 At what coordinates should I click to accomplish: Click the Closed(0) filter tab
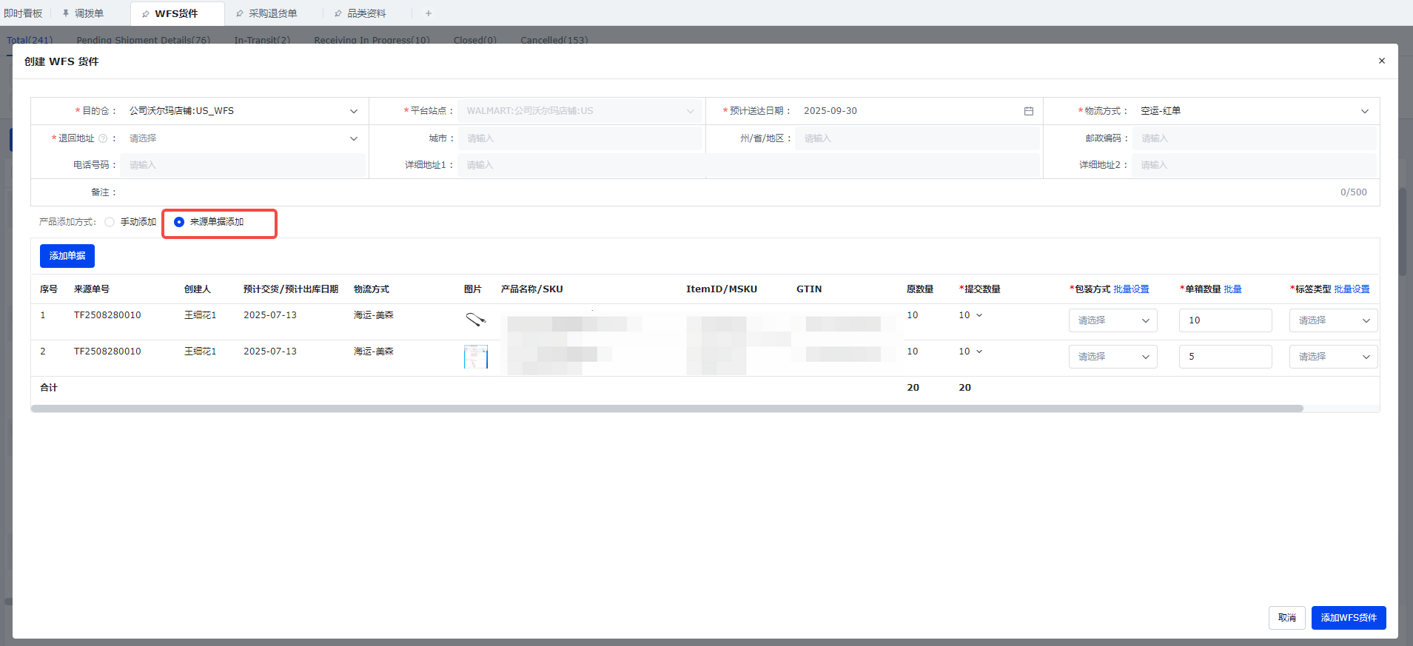[x=475, y=40]
